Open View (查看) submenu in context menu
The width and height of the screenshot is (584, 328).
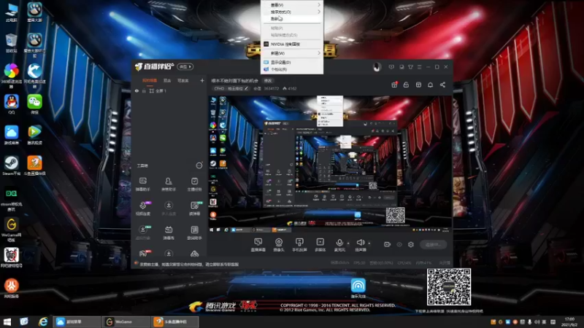click(x=291, y=5)
